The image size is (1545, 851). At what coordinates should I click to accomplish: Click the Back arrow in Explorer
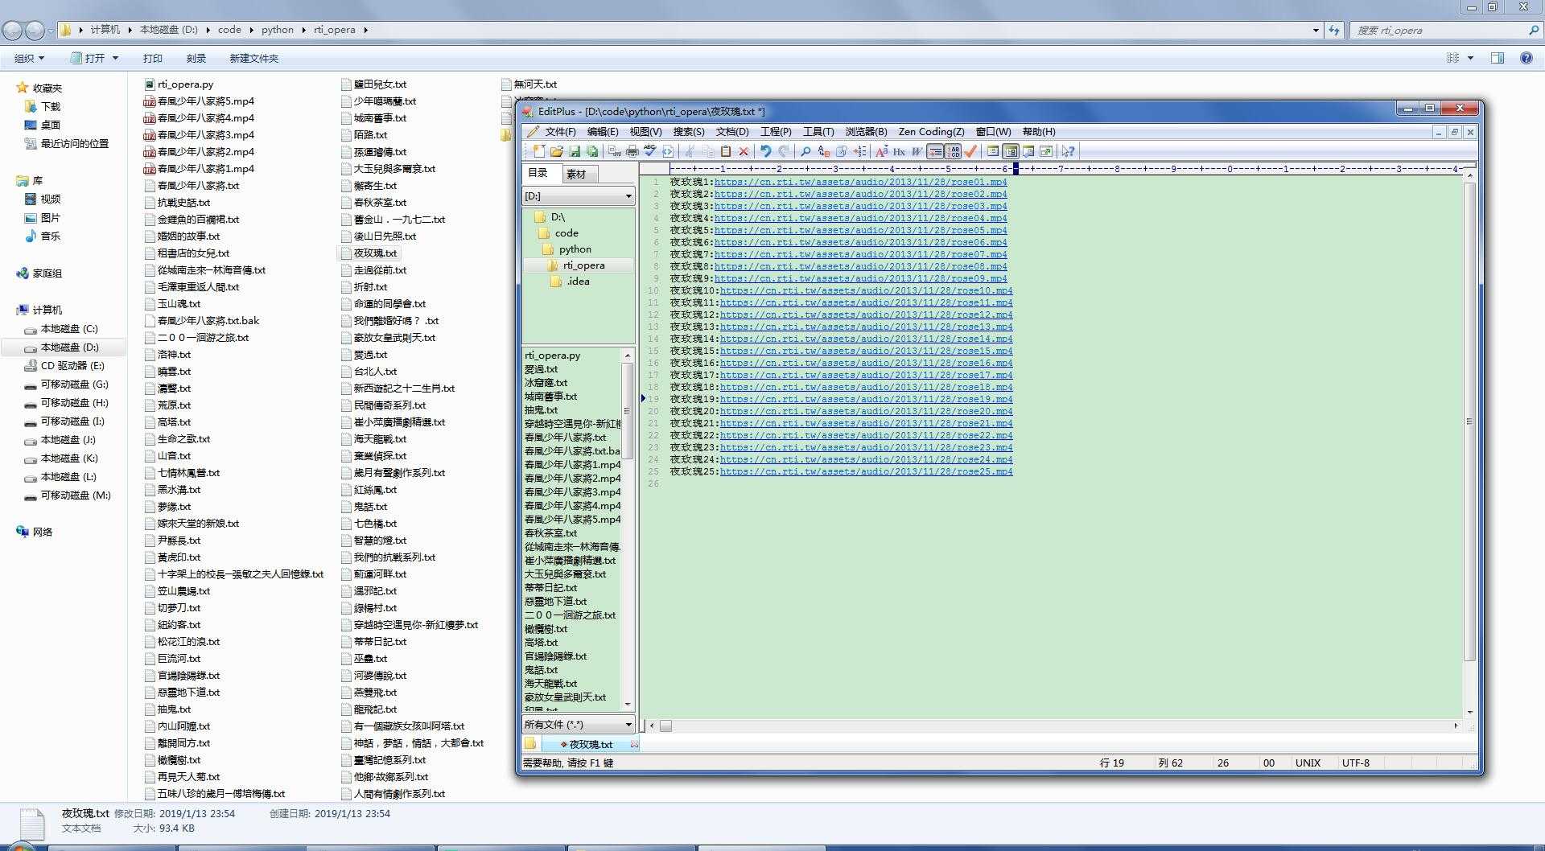tap(12, 31)
